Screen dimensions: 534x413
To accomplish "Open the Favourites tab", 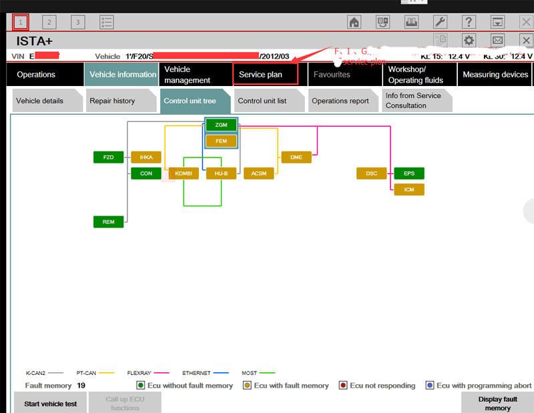I will point(345,75).
